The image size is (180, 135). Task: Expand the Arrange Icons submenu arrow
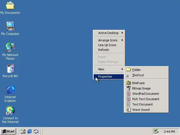coord(122,40)
